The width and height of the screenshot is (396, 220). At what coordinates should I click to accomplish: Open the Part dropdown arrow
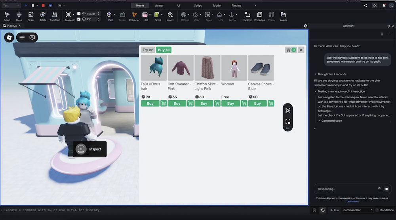coord(114,15)
